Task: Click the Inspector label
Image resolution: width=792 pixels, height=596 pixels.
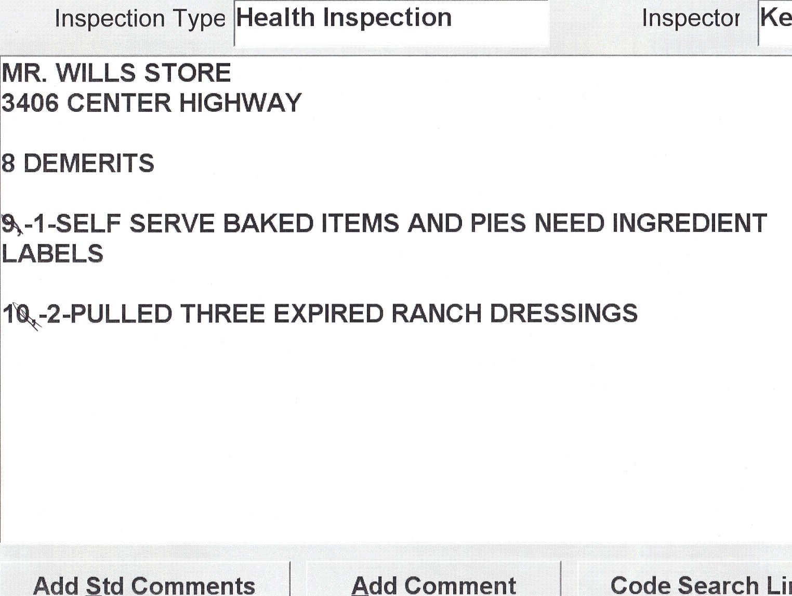Action: tap(690, 19)
